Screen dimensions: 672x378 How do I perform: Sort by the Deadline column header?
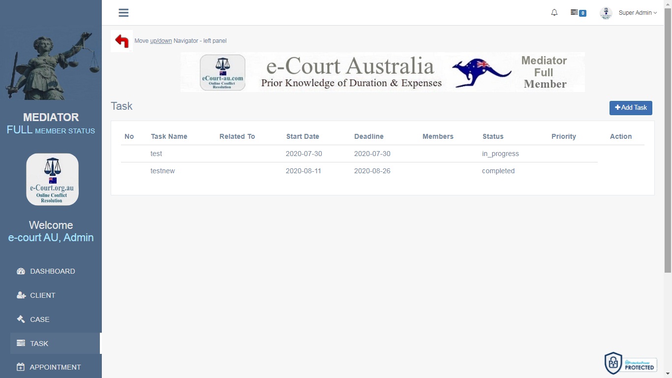(x=368, y=136)
